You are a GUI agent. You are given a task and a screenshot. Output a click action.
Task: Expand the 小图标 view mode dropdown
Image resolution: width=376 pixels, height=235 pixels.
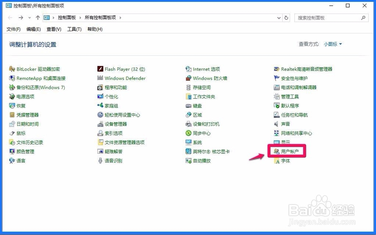333,44
